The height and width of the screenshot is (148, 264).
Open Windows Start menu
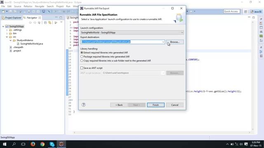[x=5, y=144]
